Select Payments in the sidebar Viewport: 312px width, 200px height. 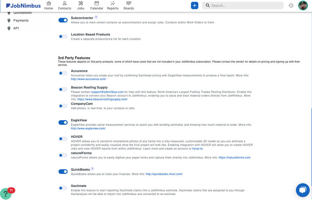(x=21, y=20)
